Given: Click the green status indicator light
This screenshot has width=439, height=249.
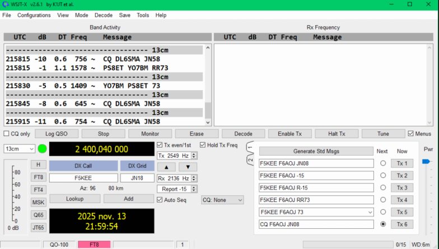Looking at the screenshot, I should [42, 149].
